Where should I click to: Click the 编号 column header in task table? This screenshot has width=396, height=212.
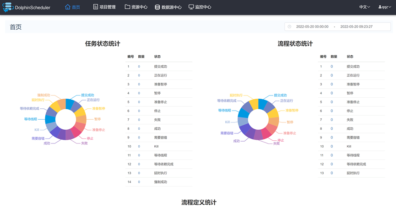(130, 57)
